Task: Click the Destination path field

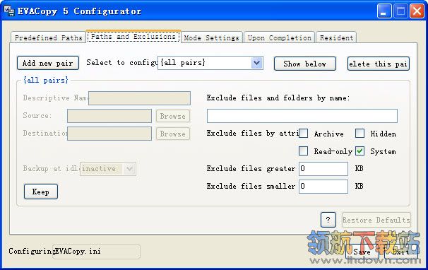Action: [109, 134]
